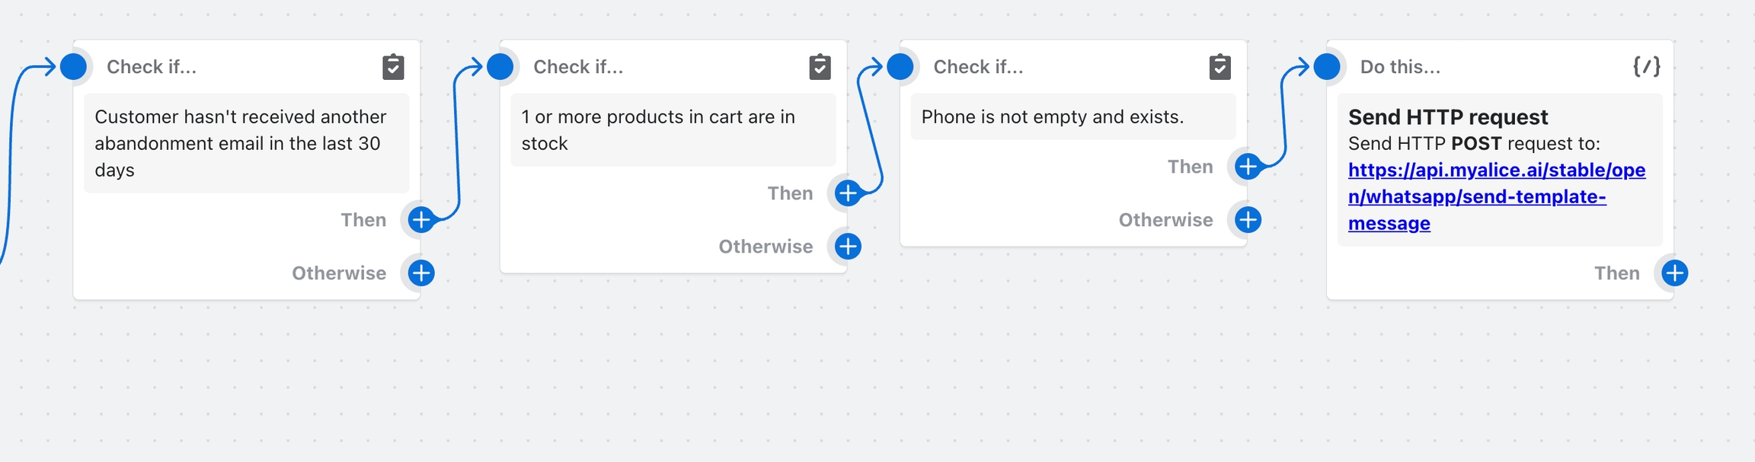The width and height of the screenshot is (1755, 462).
Task: Select the input connector dot of the Phone check
Action: pos(900,67)
